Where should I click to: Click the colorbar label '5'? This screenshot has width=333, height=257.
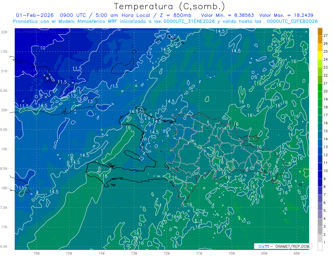click(325, 211)
